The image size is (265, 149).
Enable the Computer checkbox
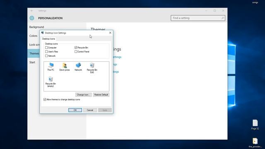click(x=46, y=48)
